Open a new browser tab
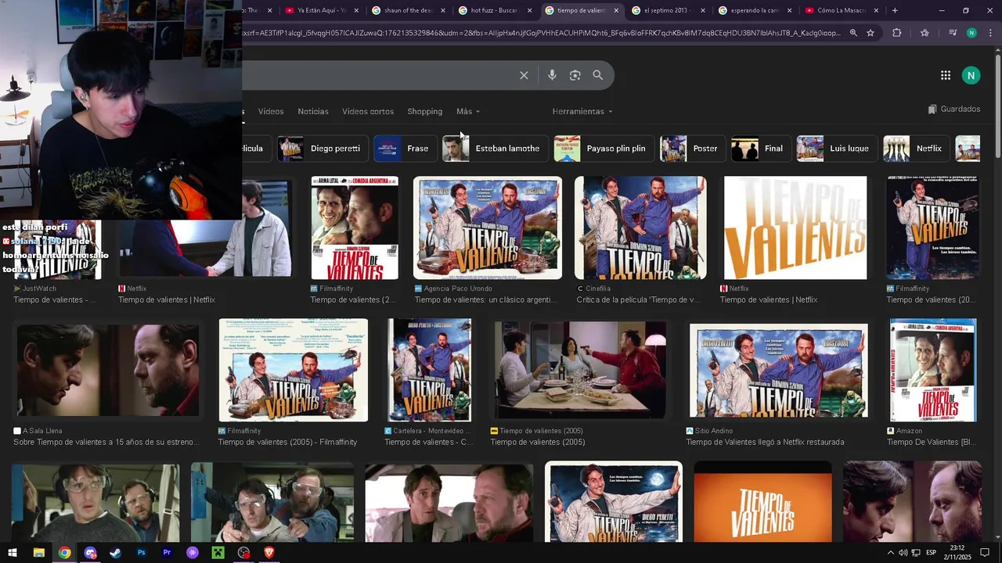The image size is (1002, 563). 895,10
